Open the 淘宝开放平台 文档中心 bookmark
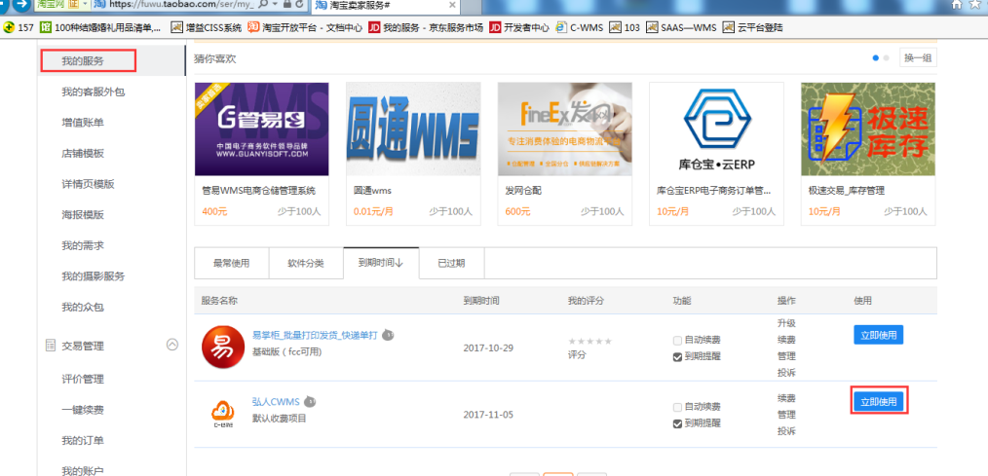 [x=305, y=27]
